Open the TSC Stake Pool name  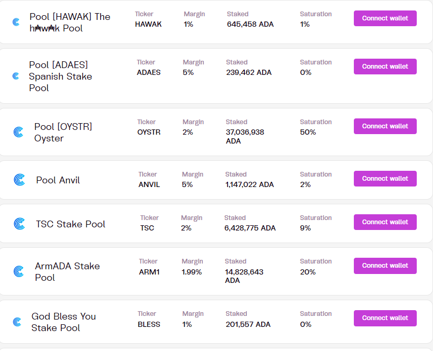[70, 224]
